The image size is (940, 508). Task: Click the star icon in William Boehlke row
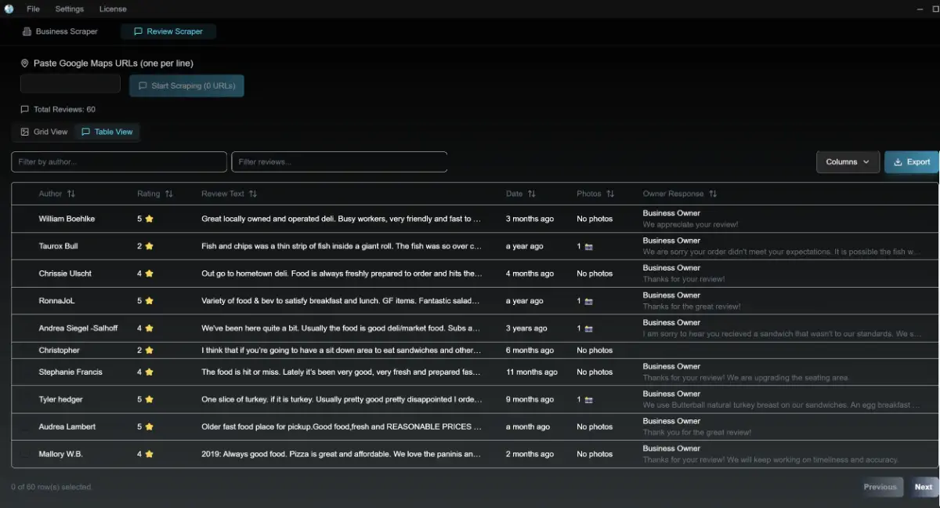149,219
